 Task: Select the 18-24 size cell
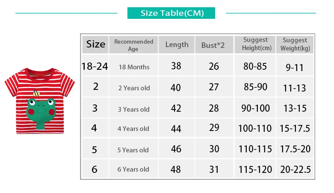tap(95, 66)
